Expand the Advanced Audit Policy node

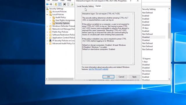[x=47, y=44]
